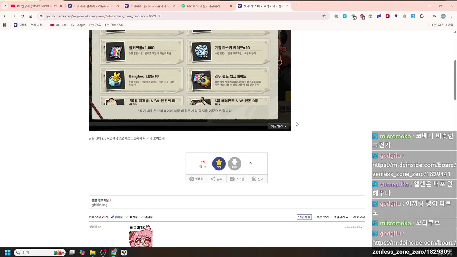
Task: Click the 실베추 button
Action: coord(196,179)
